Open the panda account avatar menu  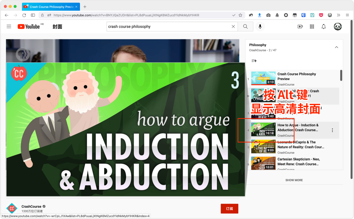point(338,27)
